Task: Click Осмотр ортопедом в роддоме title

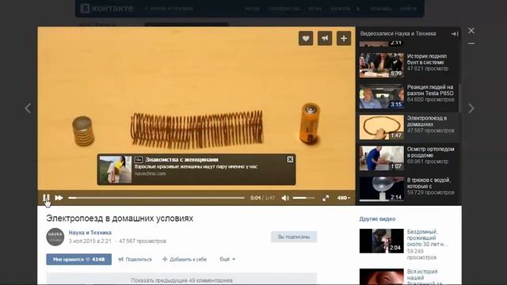Action: pyautogui.click(x=430, y=152)
